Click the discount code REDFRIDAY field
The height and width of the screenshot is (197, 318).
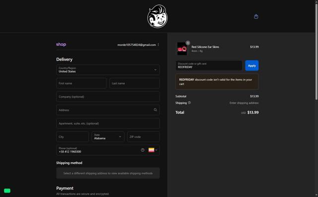(209, 65)
